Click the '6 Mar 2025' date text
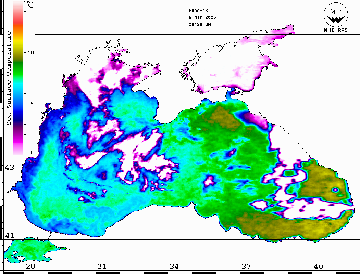This screenshot has height=274, width=360. 202,17
